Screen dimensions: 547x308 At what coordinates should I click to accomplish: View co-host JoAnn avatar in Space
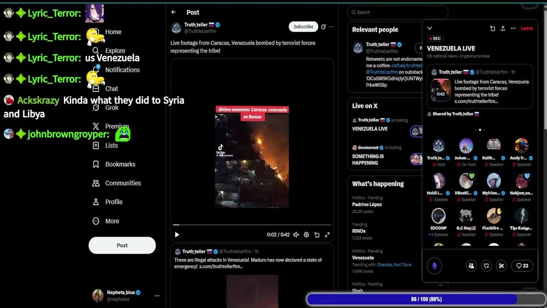466,146
